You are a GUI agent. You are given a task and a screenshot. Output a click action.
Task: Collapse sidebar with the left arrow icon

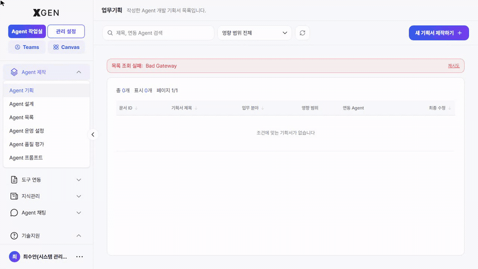(93, 134)
